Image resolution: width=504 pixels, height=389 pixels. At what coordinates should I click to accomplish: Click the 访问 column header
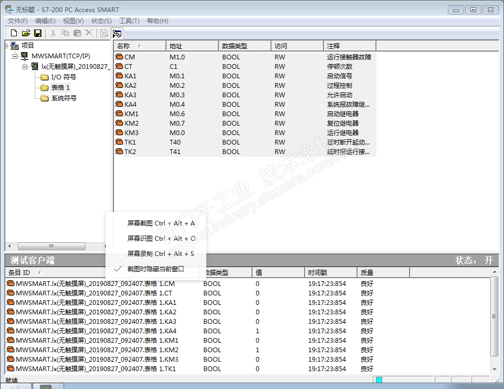point(297,46)
